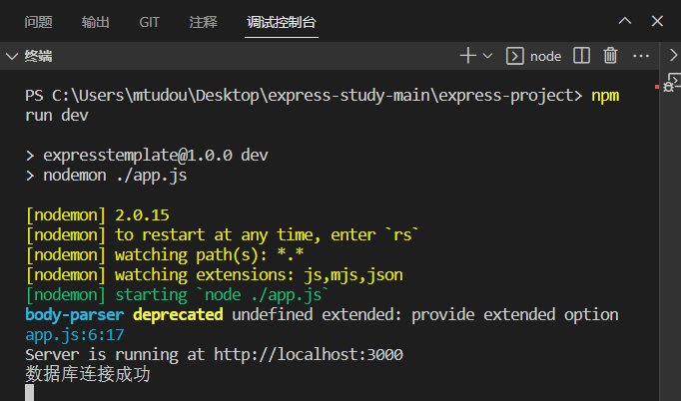
Task: Click the terminal cursor input block
Action: click(30, 392)
